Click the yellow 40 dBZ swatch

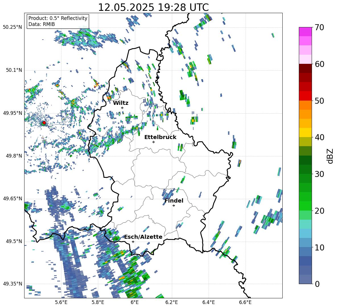(305, 133)
